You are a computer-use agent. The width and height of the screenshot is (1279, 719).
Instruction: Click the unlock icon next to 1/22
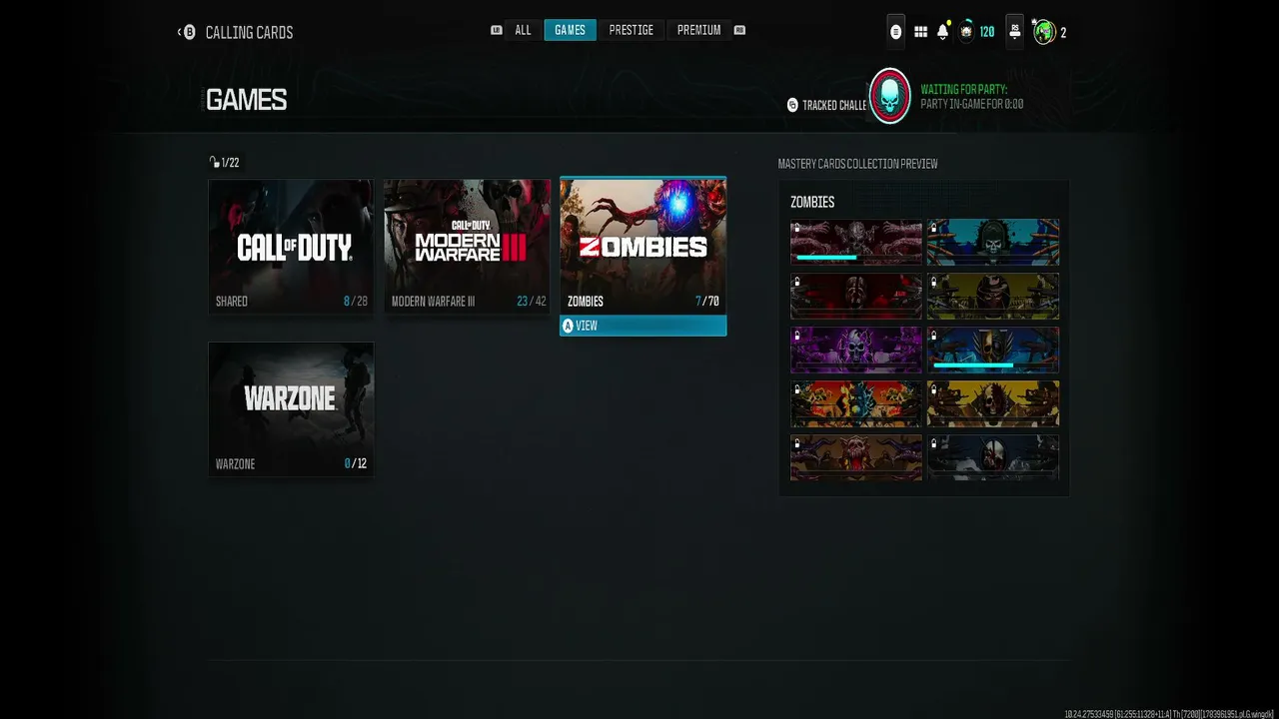coord(214,162)
